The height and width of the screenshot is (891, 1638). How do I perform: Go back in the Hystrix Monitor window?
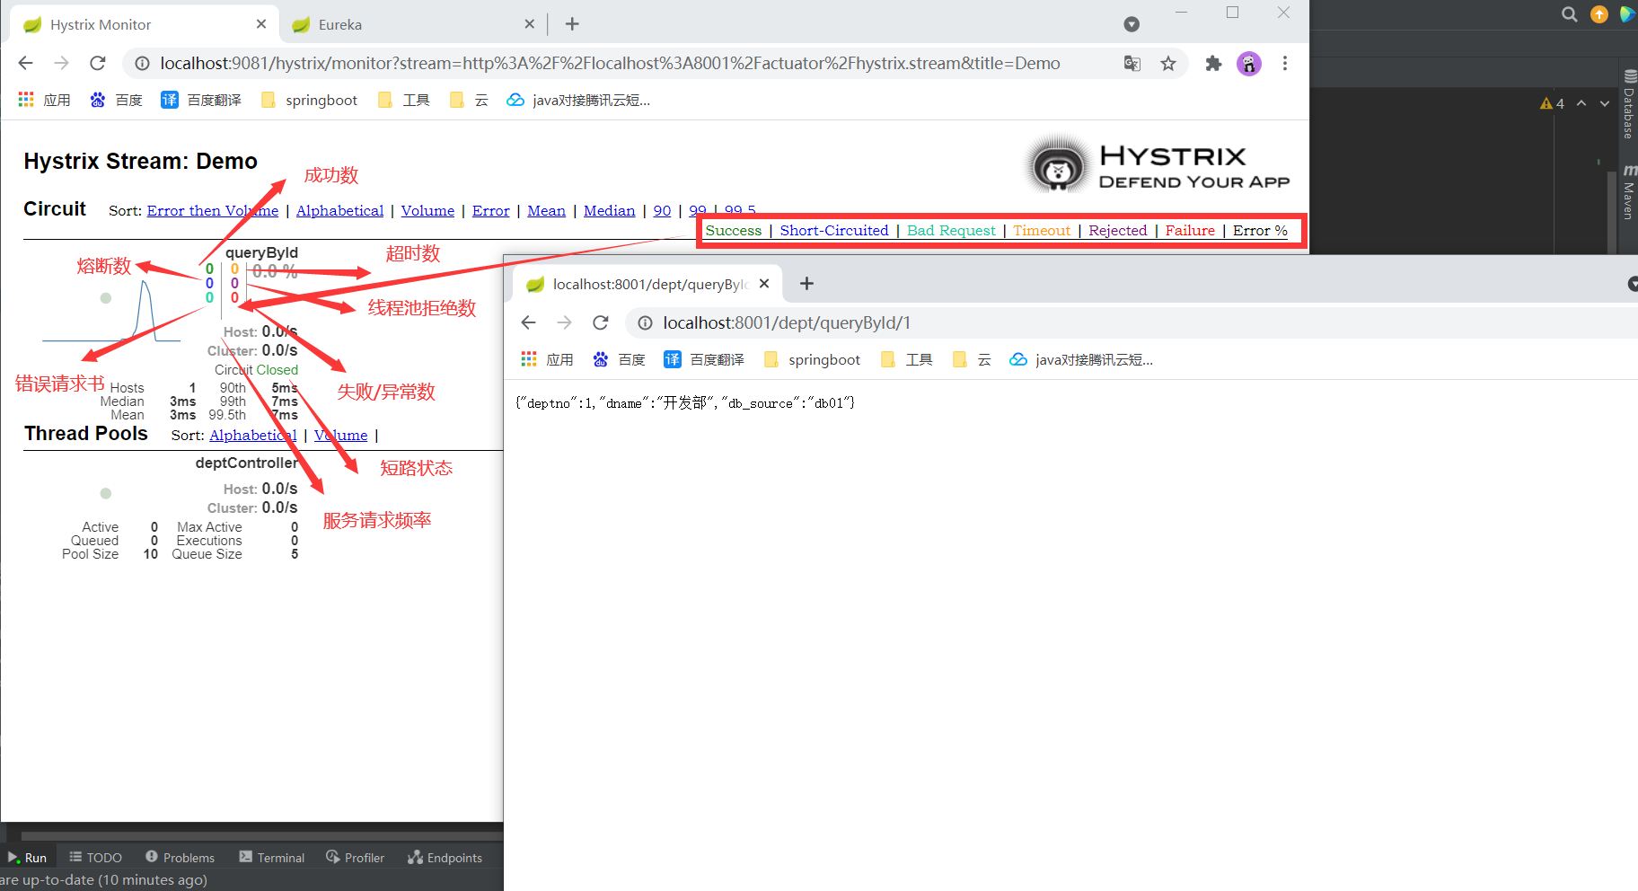[x=25, y=63]
